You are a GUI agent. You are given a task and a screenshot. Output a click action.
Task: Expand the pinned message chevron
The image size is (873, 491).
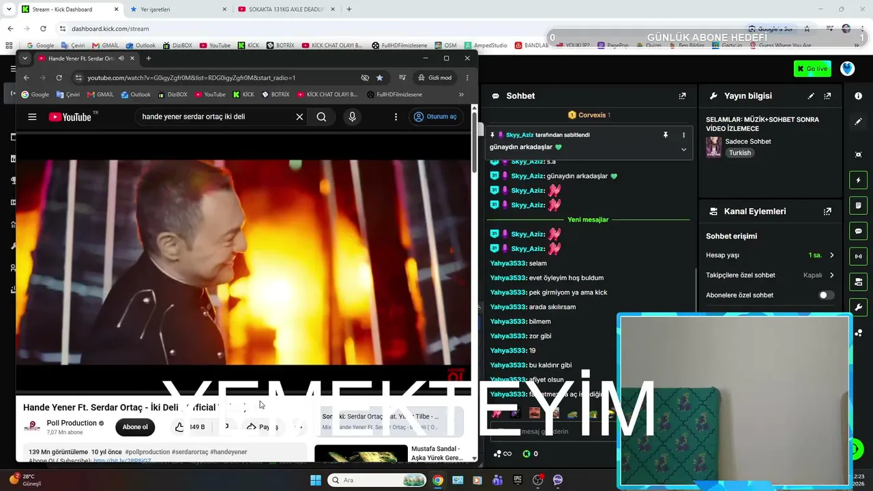click(x=683, y=149)
